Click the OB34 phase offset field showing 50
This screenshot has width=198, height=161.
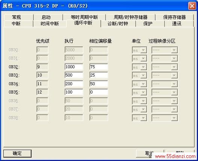(x=99, y=84)
